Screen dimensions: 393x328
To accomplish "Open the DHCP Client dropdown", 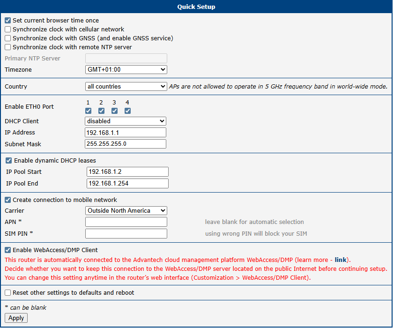I will [x=126, y=121].
